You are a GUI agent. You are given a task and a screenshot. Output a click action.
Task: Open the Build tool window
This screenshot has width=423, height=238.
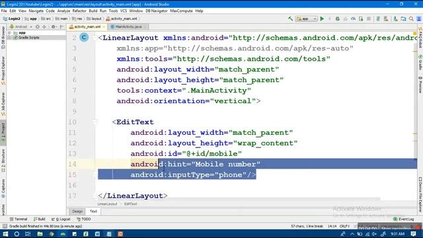40,219
